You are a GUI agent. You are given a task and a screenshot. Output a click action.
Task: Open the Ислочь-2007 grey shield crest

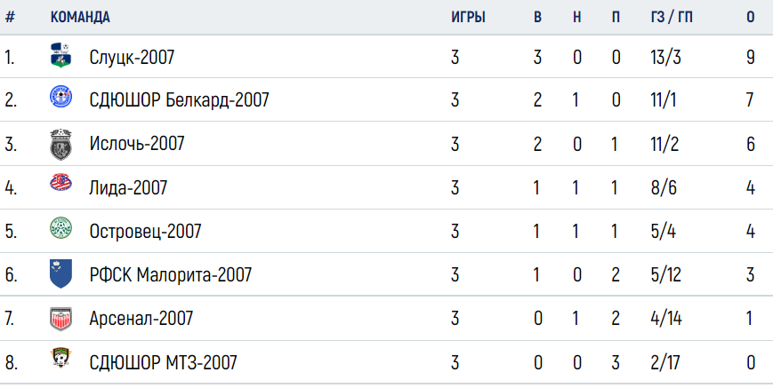click(60, 144)
